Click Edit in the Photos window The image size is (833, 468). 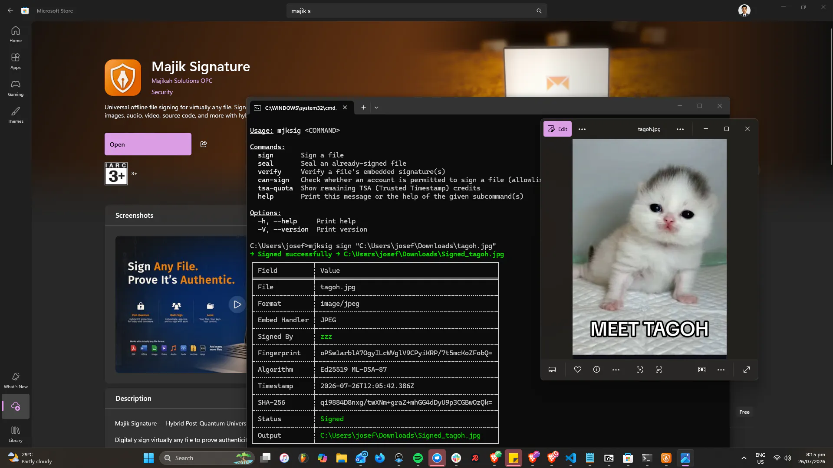pyautogui.click(x=557, y=129)
